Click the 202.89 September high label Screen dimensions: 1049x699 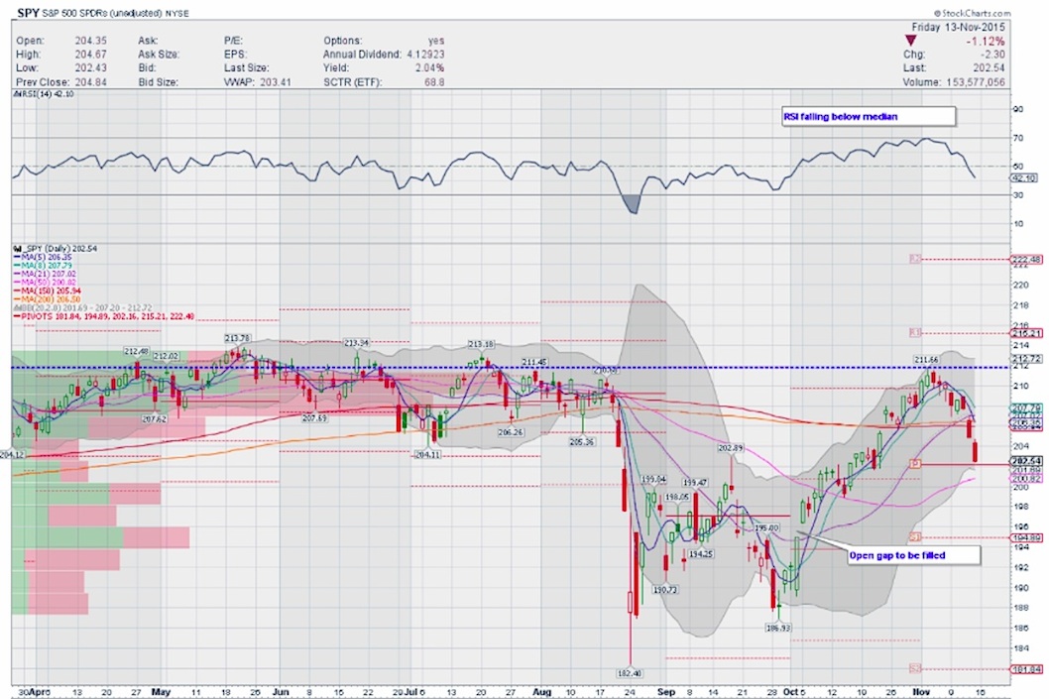tap(731, 447)
